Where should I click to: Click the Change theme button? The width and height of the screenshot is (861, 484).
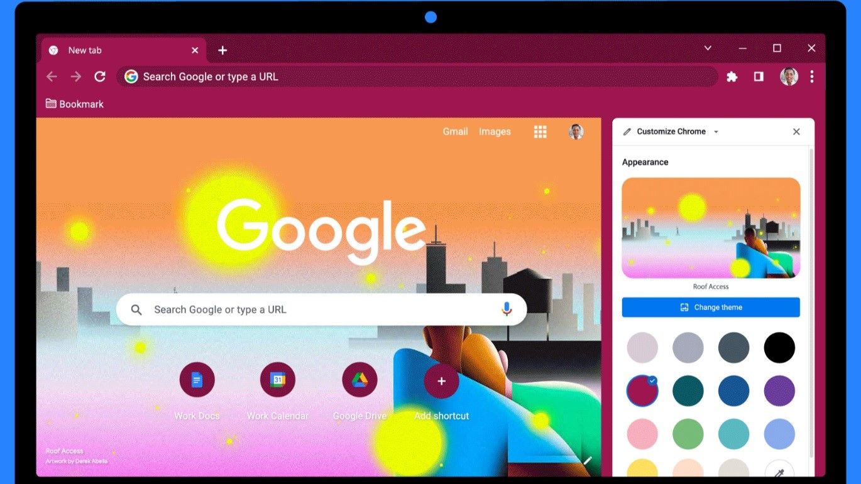711,307
